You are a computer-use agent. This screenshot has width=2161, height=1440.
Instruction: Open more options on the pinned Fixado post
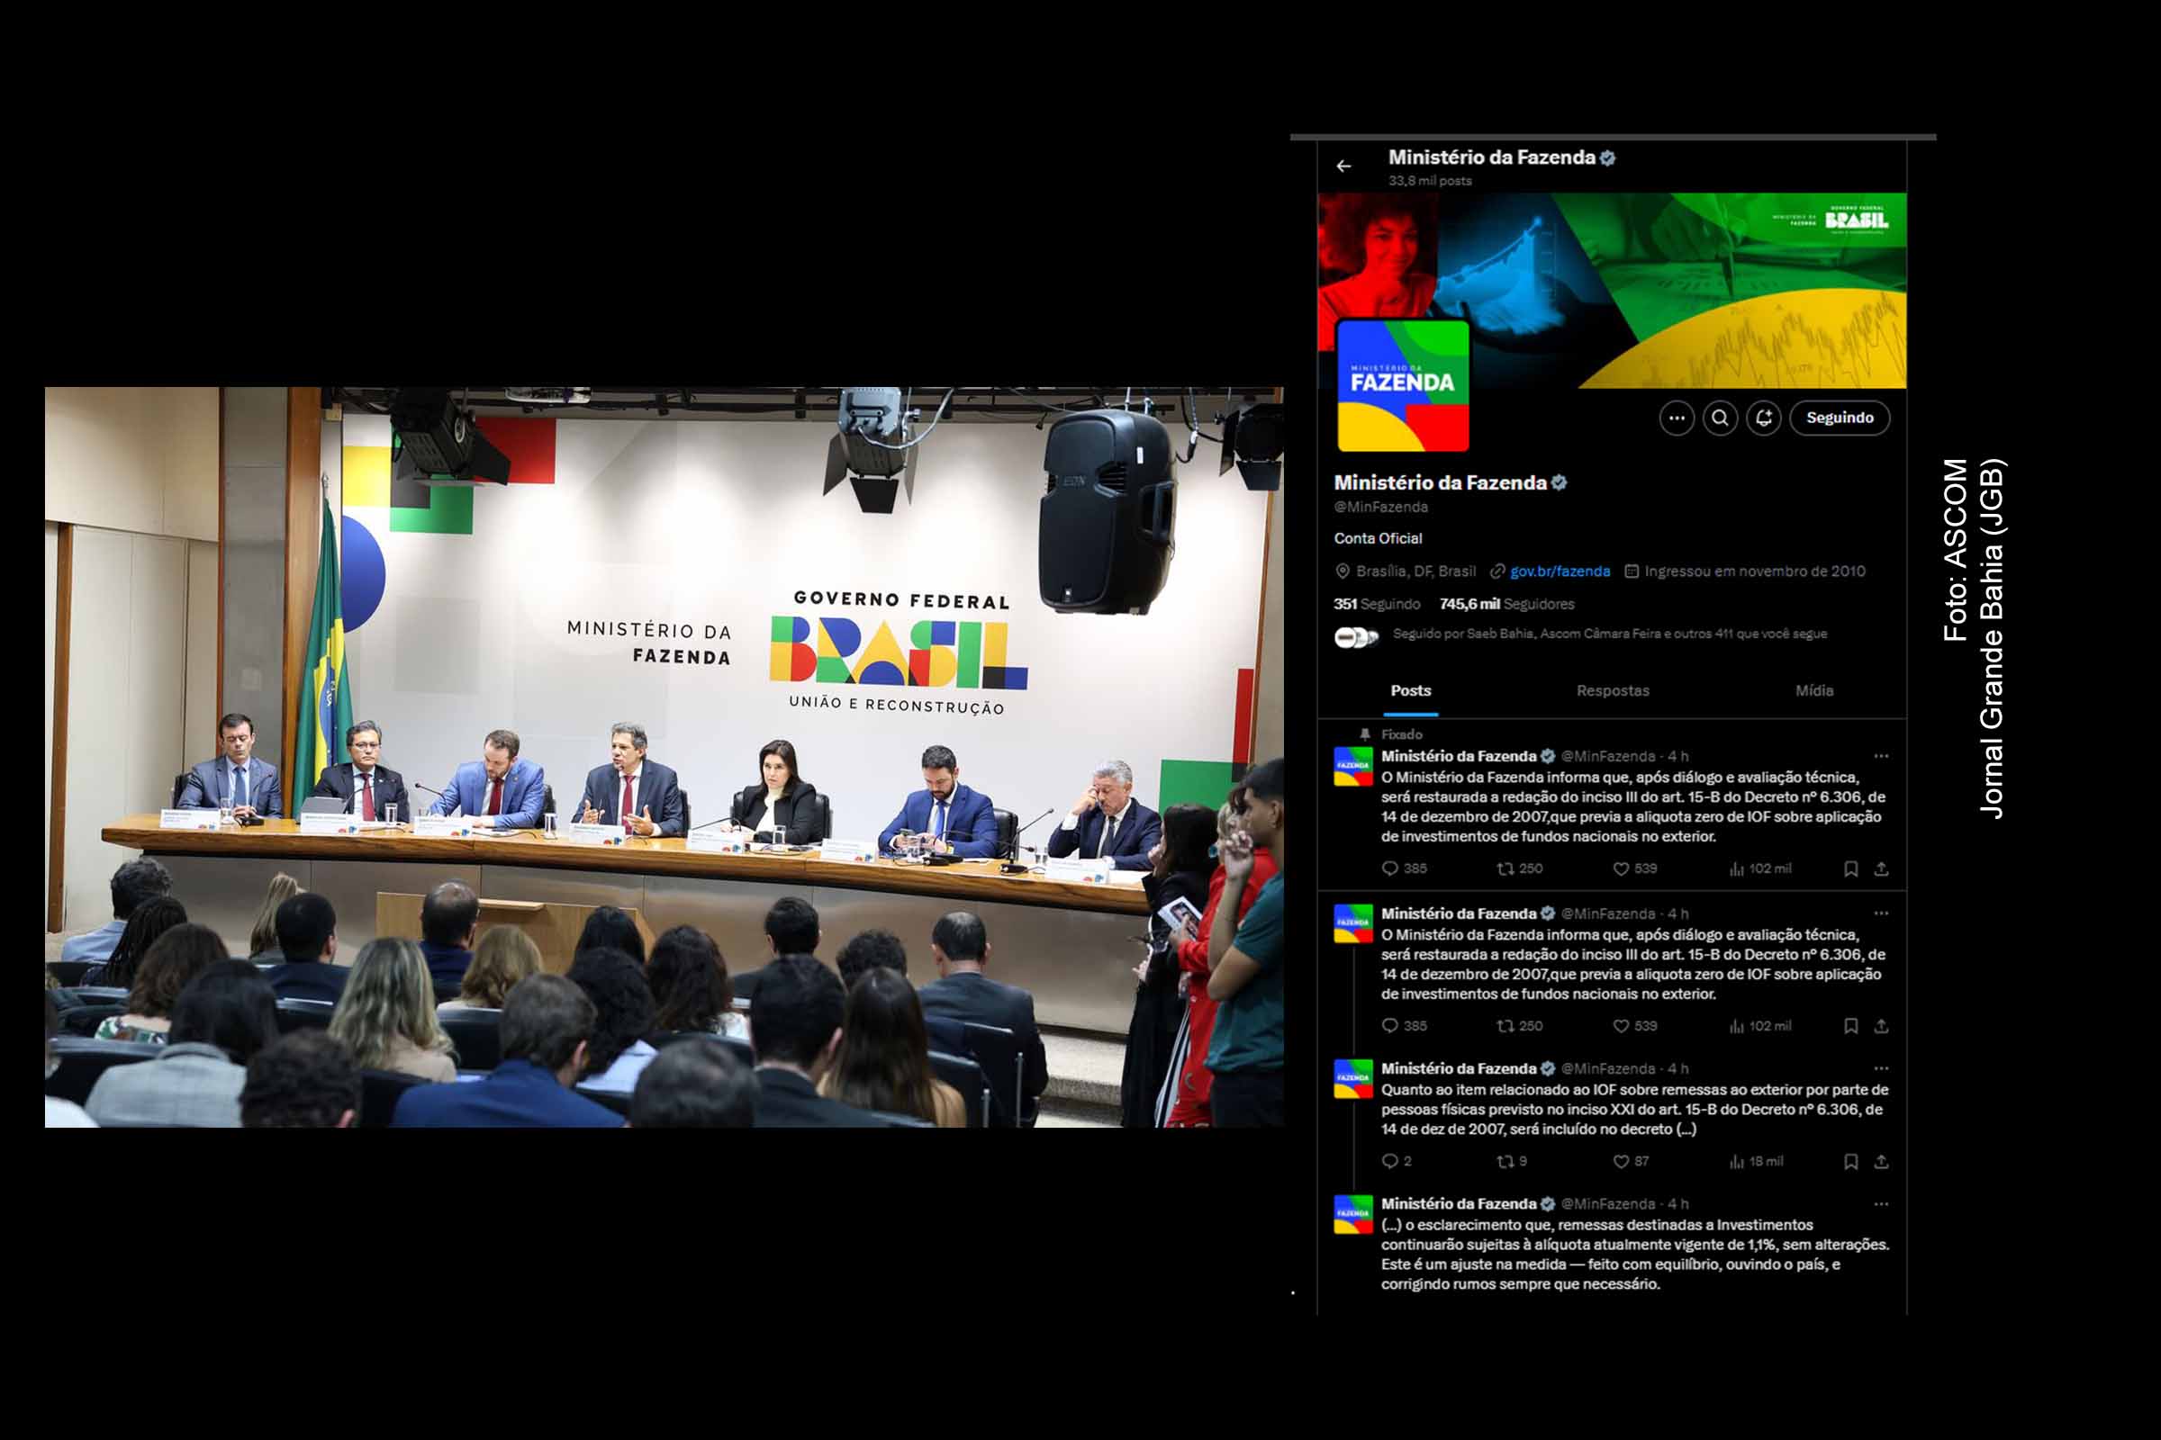tap(1881, 756)
